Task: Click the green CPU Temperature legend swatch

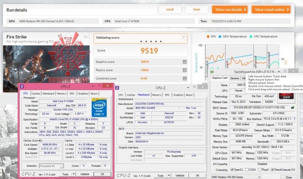Action: click(251, 37)
